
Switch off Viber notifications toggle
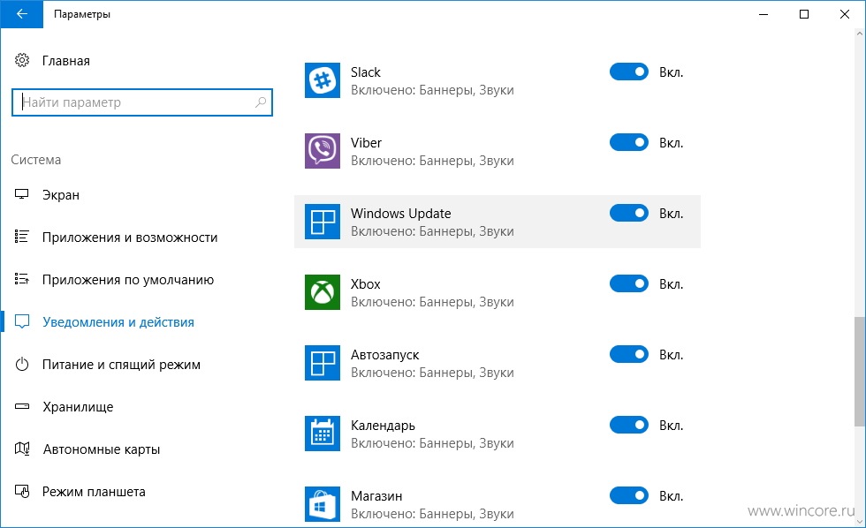(x=628, y=142)
